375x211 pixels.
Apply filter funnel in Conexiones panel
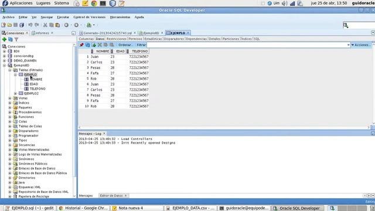16,39
